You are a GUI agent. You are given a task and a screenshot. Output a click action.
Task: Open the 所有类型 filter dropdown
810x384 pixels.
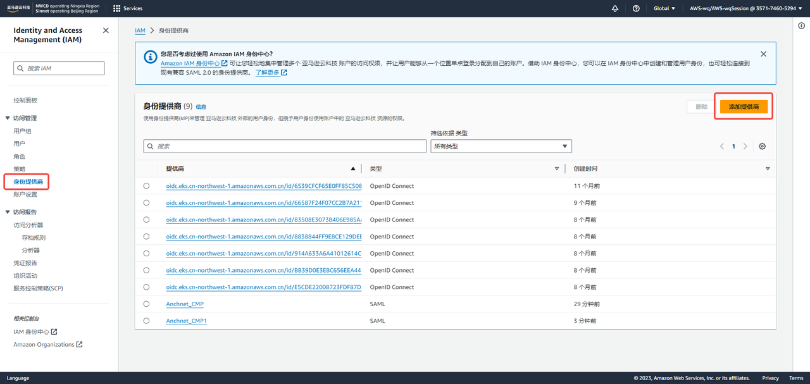tap(501, 146)
